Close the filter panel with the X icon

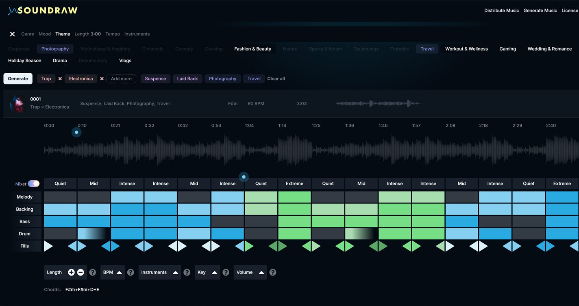click(x=12, y=34)
